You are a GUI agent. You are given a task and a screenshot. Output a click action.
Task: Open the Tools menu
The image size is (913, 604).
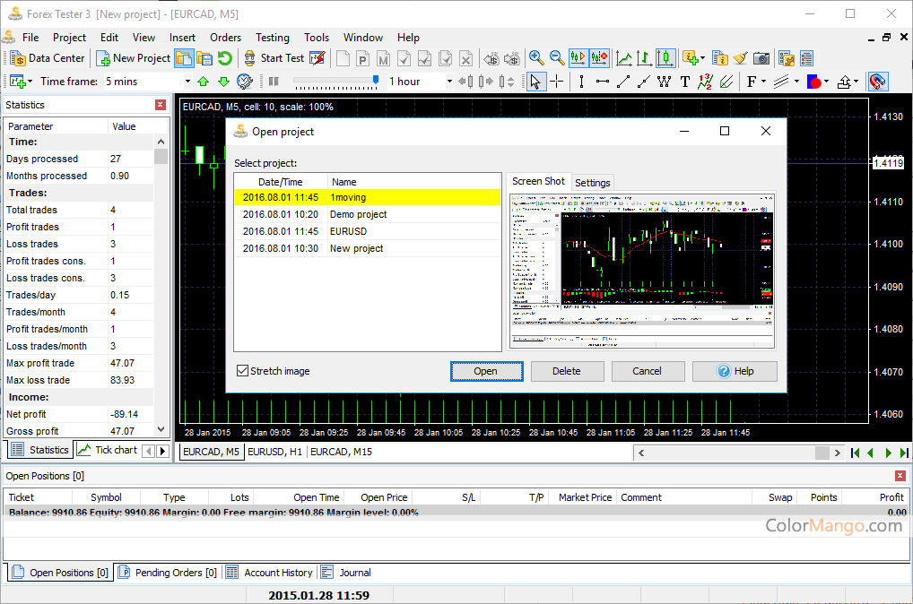pyautogui.click(x=317, y=38)
